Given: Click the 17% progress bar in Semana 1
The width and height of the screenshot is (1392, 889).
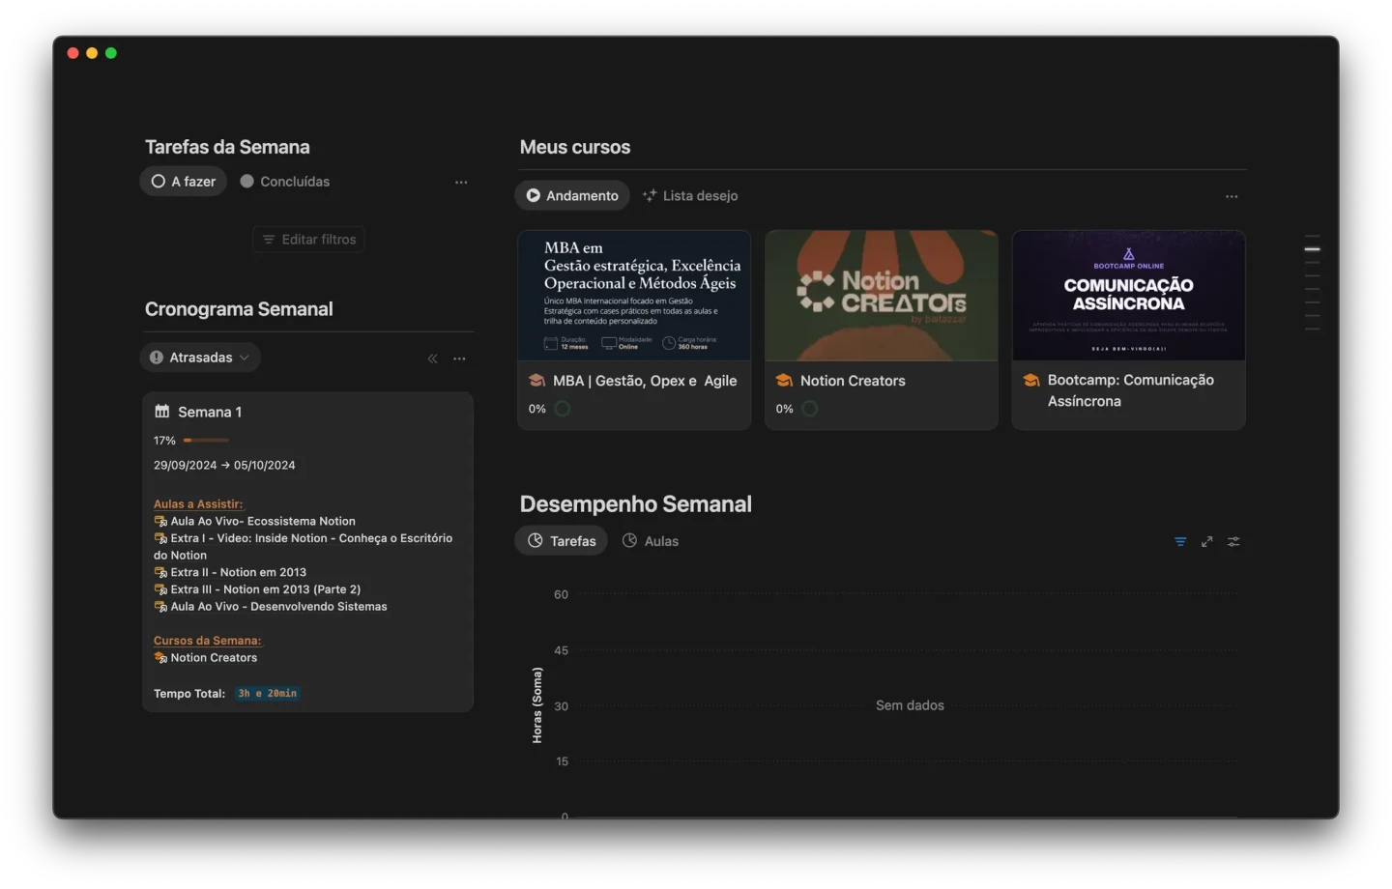Looking at the screenshot, I should click(206, 441).
